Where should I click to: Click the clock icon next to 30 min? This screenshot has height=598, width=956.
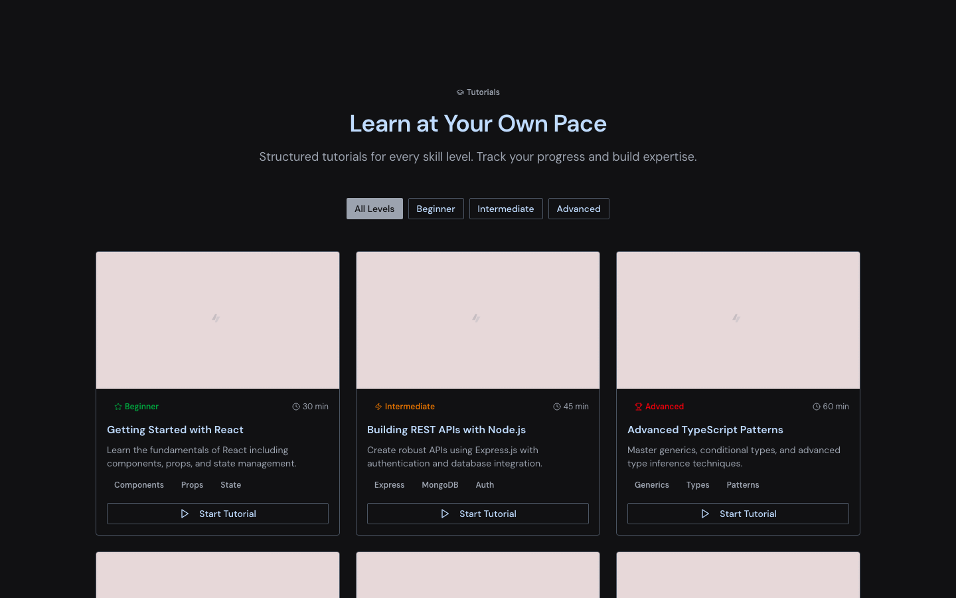click(296, 407)
